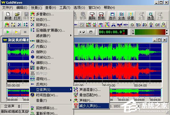Viewport: 170px width, 115px height.
Task: Open the Window (窗口) menu
Action: (x=94, y=8)
